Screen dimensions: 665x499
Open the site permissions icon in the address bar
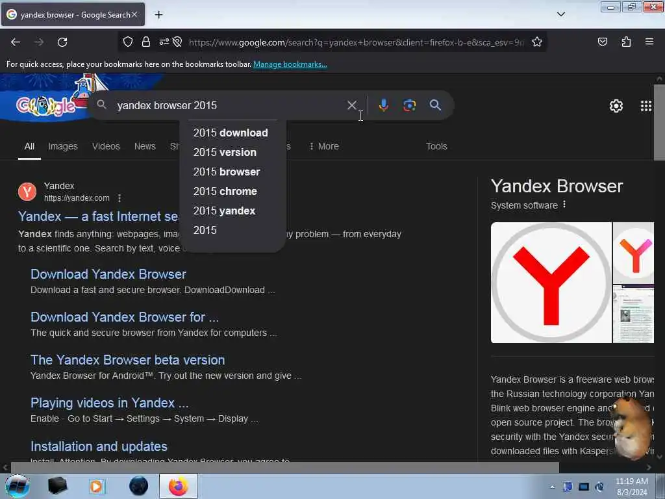pos(164,42)
